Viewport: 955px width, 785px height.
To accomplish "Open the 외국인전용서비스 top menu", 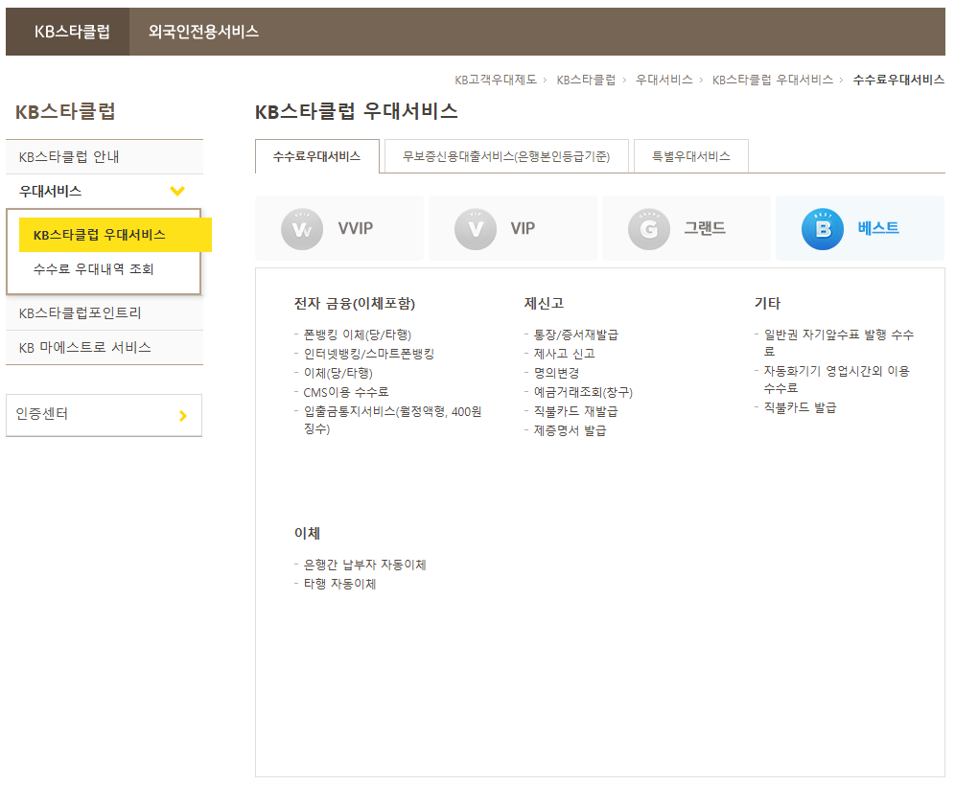I will 203,32.
